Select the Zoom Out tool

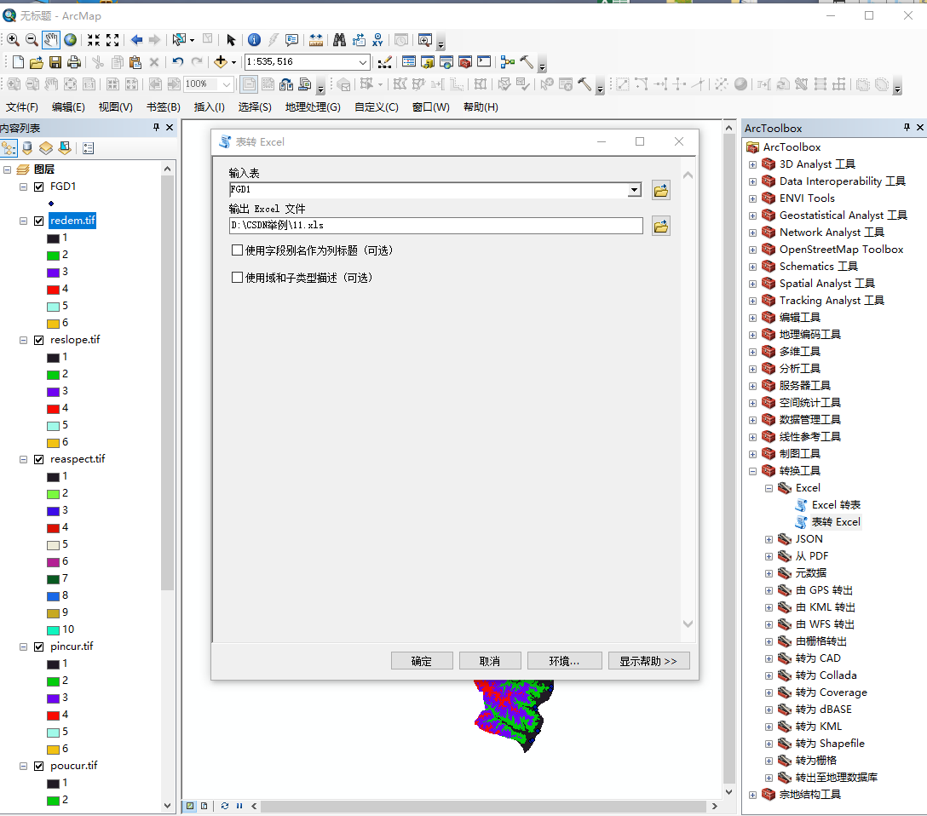tap(32, 39)
